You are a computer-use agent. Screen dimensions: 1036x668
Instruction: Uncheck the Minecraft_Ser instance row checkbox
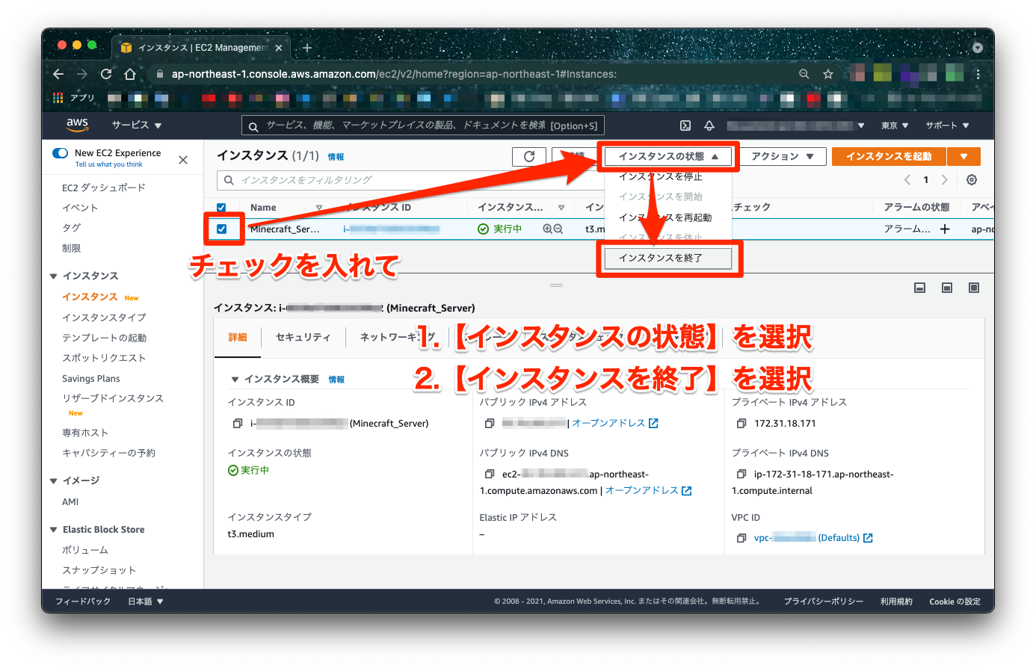[221, 229]
